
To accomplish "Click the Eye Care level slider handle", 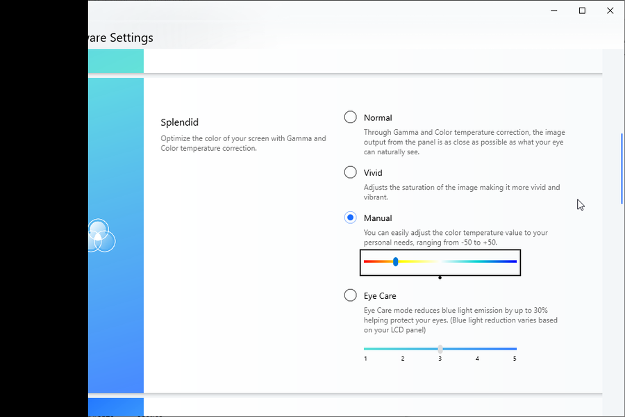I will 440,349.
